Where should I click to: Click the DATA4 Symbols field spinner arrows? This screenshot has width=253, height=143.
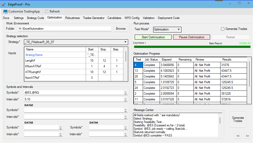click(126, 128)
